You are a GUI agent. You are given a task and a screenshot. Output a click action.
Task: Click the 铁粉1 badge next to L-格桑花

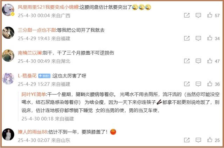point(44,76)
